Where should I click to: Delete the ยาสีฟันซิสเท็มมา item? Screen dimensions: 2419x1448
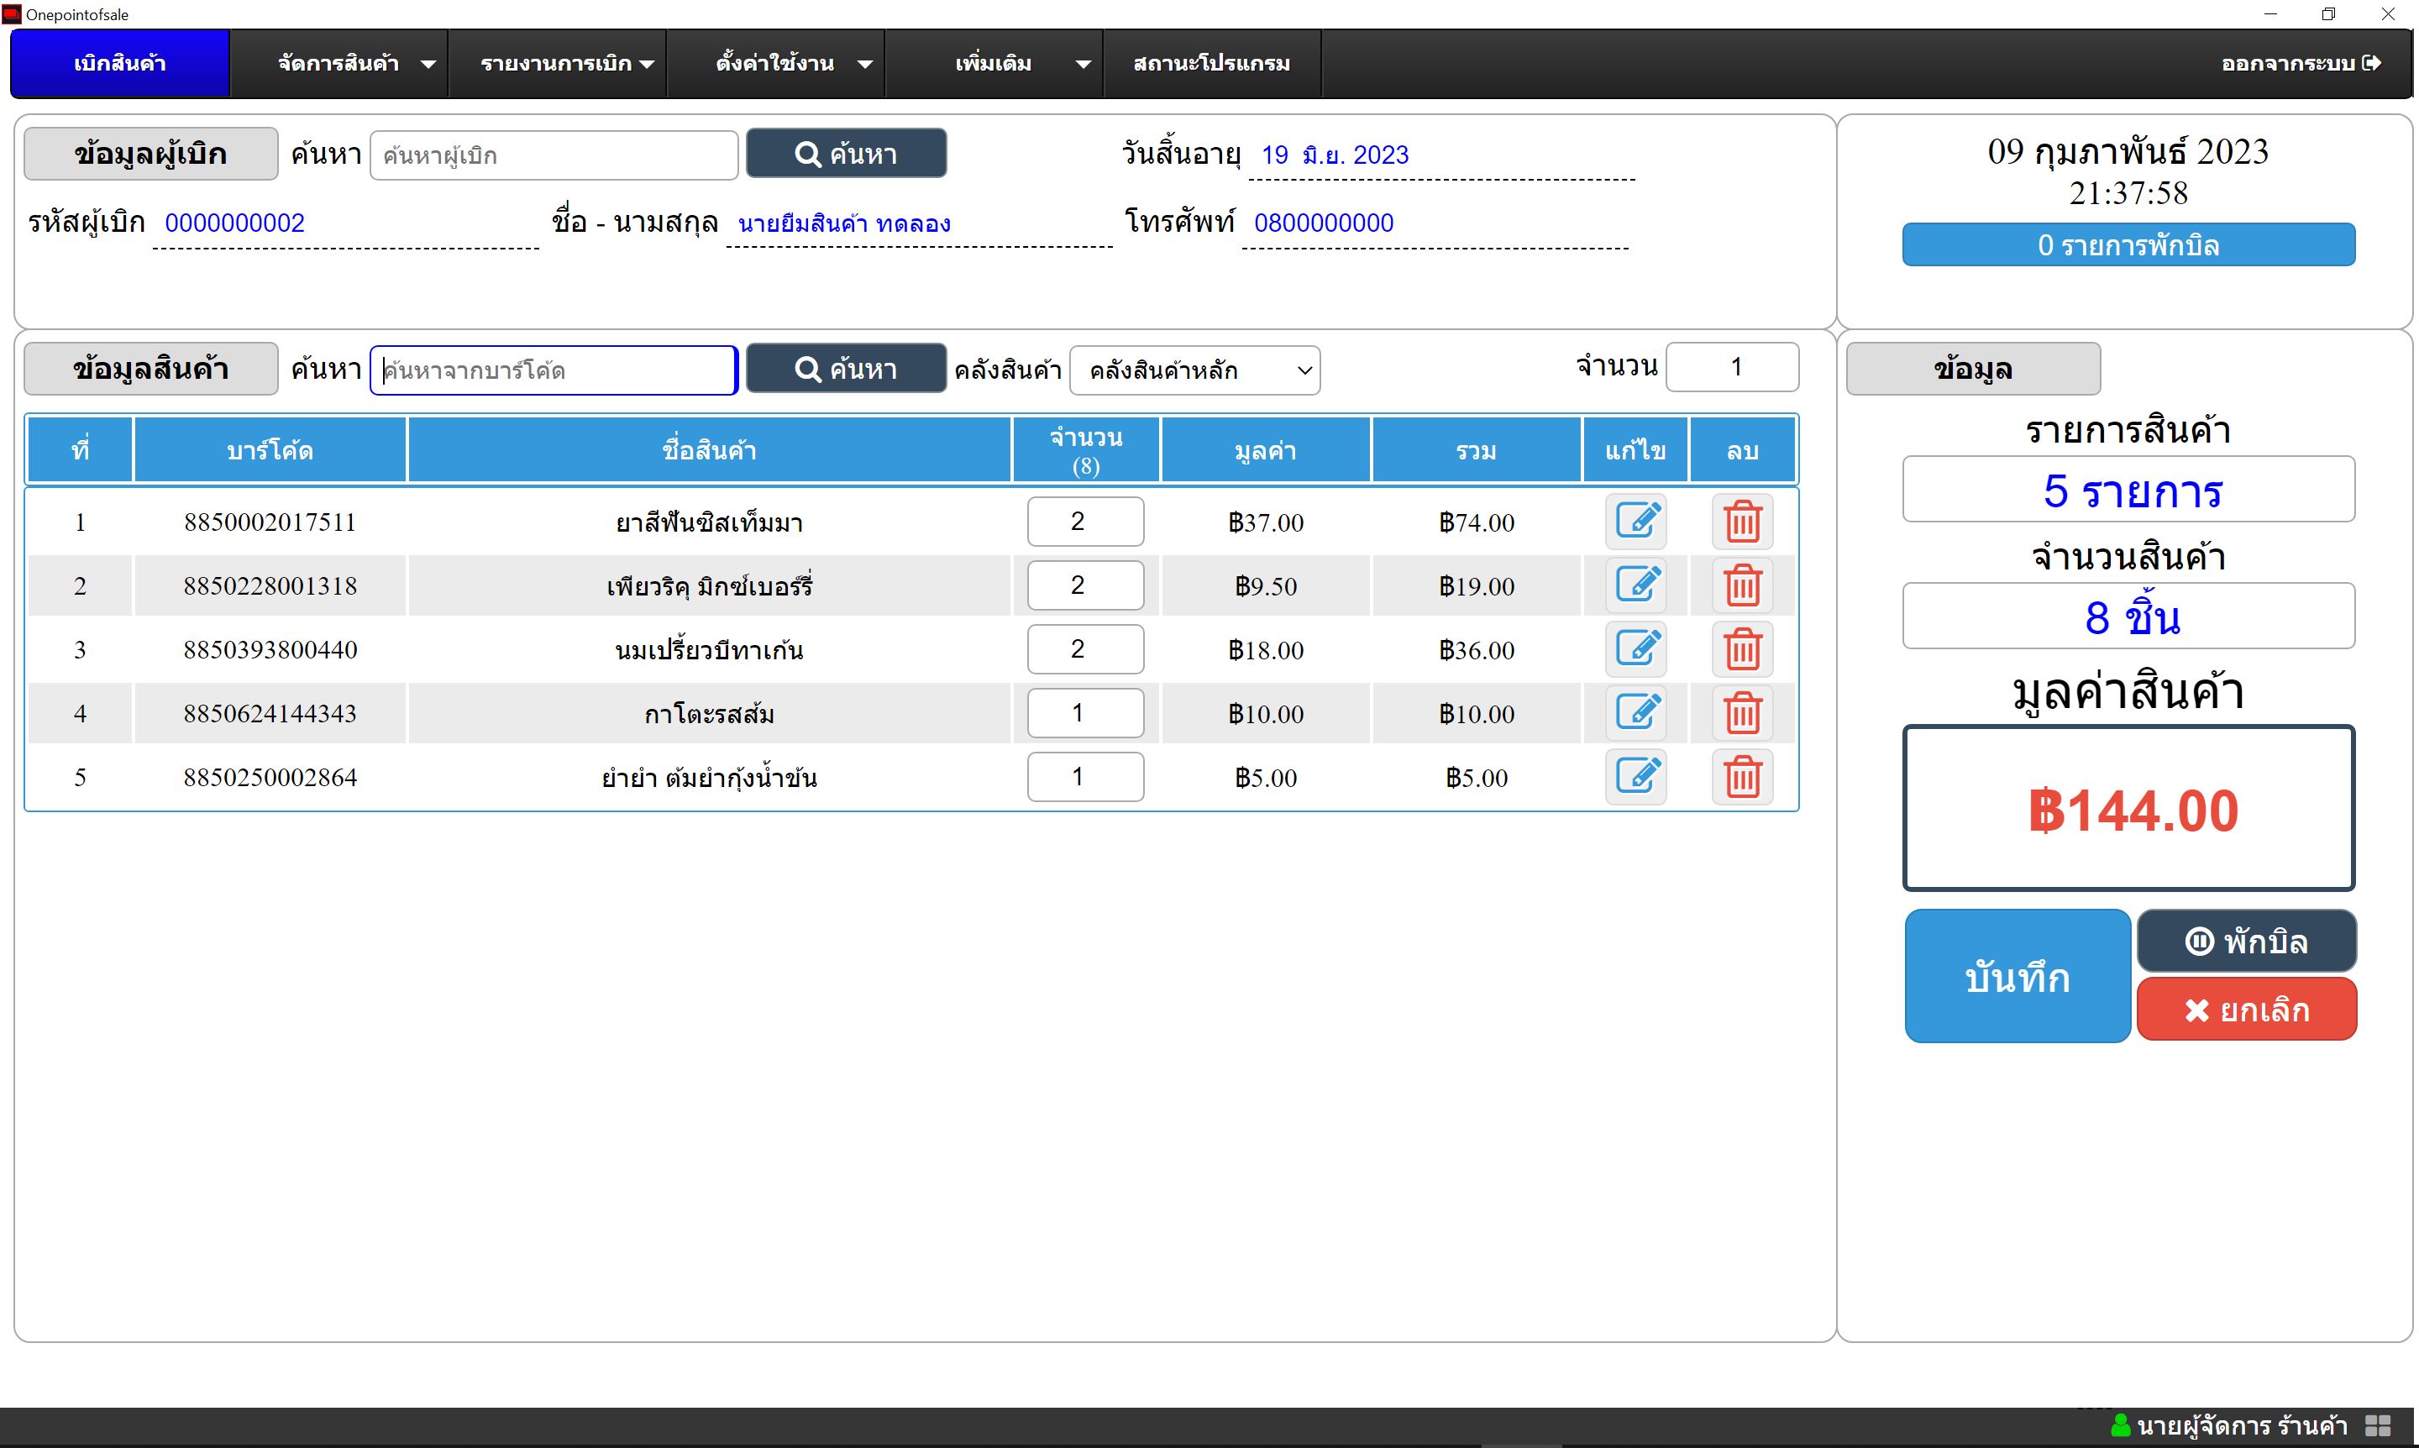(1742, 521)
